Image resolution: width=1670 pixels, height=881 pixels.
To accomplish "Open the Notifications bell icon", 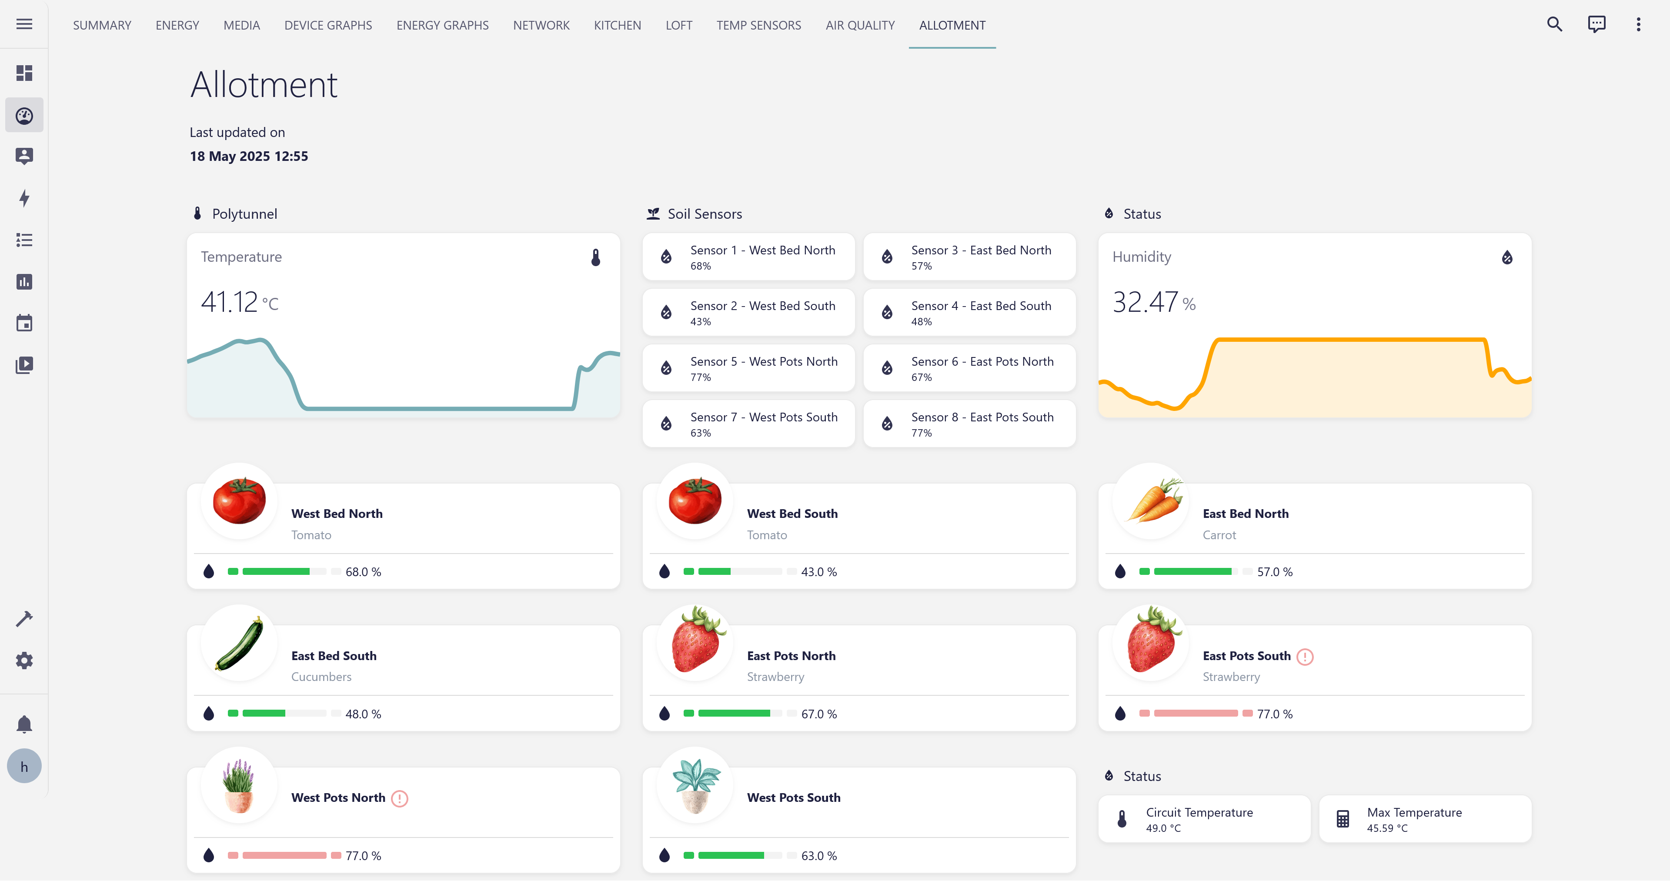I will coord(24,724).
